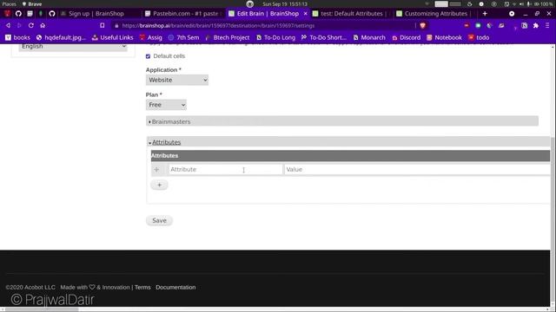
Task: Open the clock in the top panel
Action: (x=285, y=3)
